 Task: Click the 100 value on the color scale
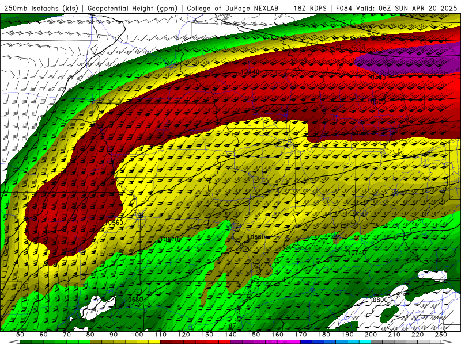[137, 335]
